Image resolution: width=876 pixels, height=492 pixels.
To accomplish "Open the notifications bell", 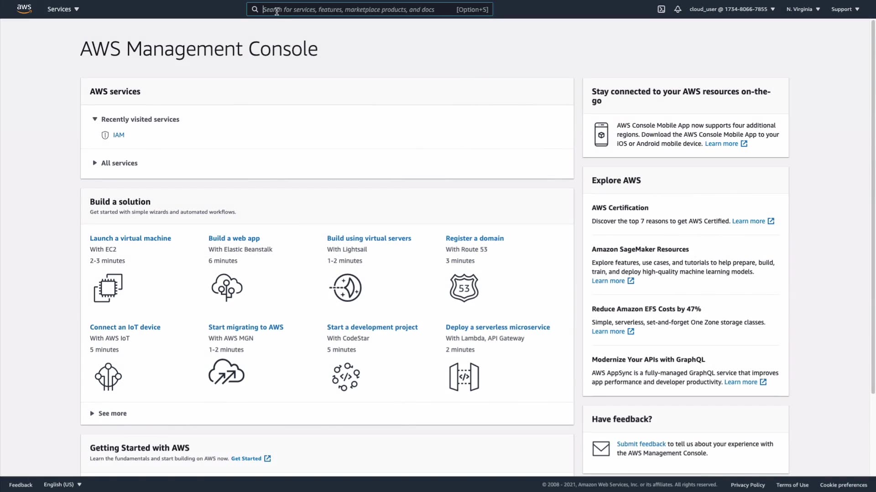I will (x=678, y=9).
